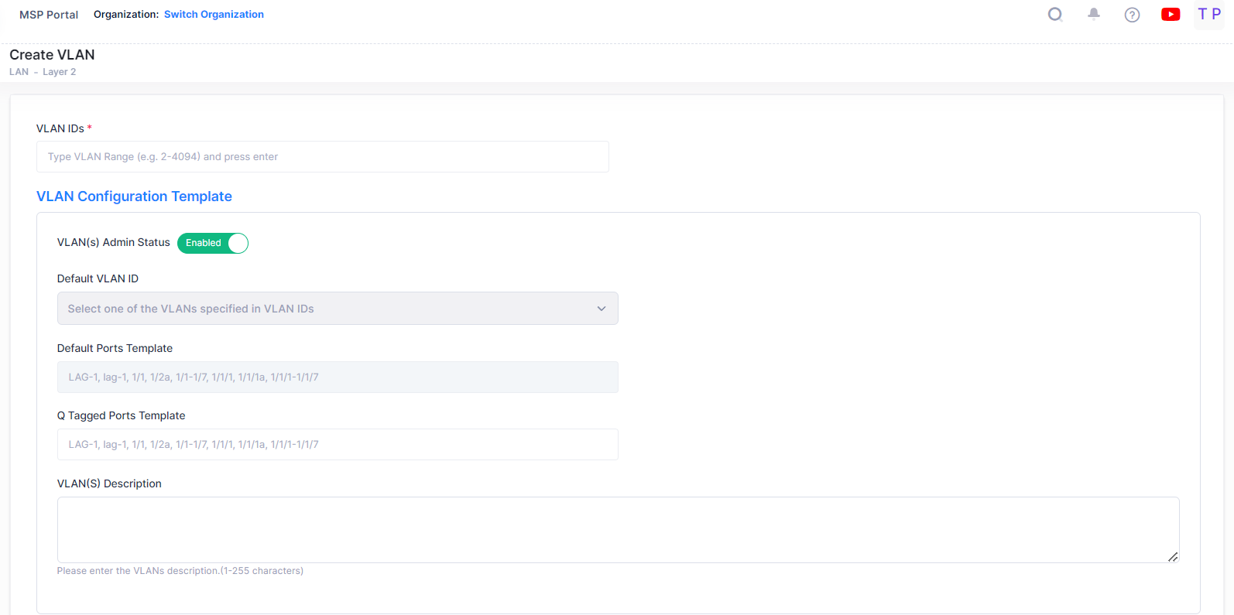Click the Enabled switch for Admin Status
The height and width of the screenshot is (615, 1234).
(x=212, y=243)
